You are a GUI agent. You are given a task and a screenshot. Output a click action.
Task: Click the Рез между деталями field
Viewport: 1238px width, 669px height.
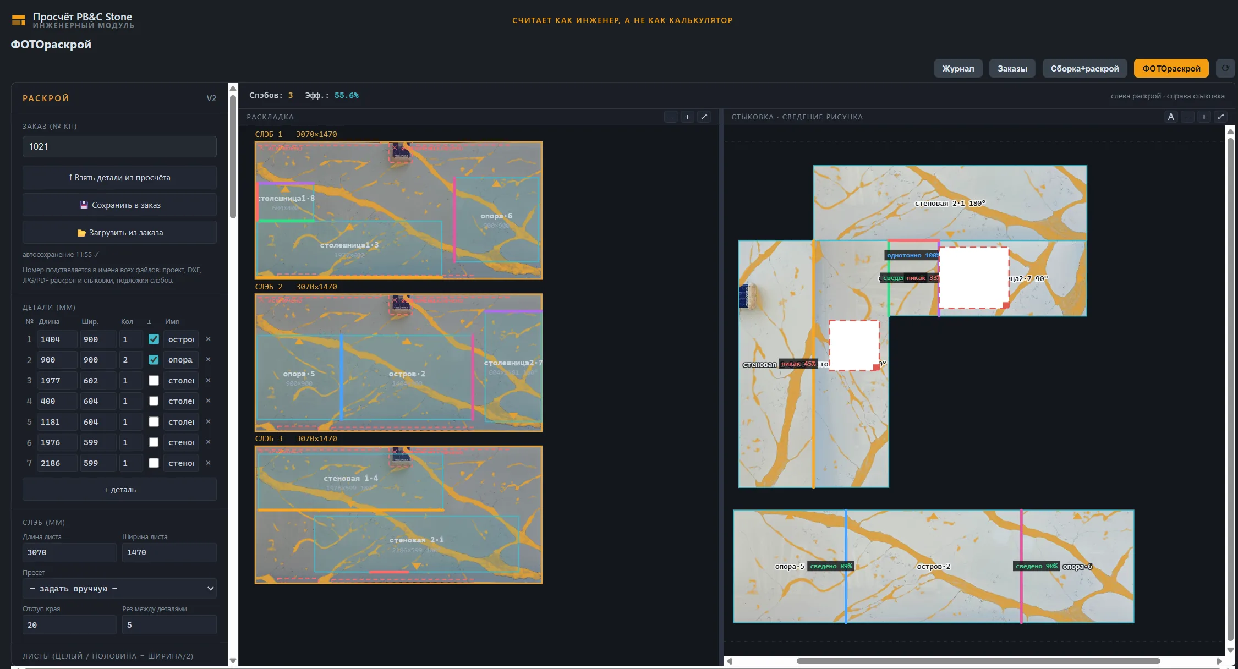pos(169,624)
